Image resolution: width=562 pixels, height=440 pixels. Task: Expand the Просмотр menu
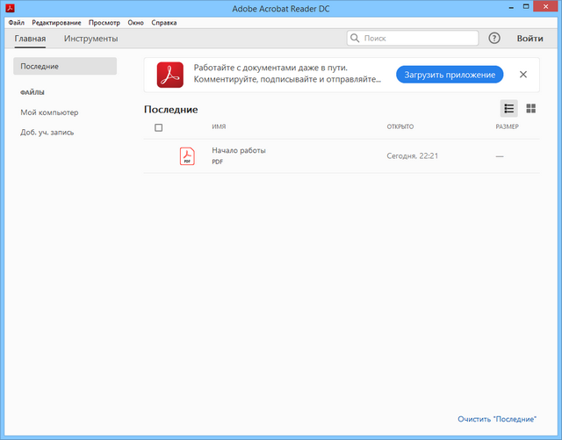(x=104, y=22)
